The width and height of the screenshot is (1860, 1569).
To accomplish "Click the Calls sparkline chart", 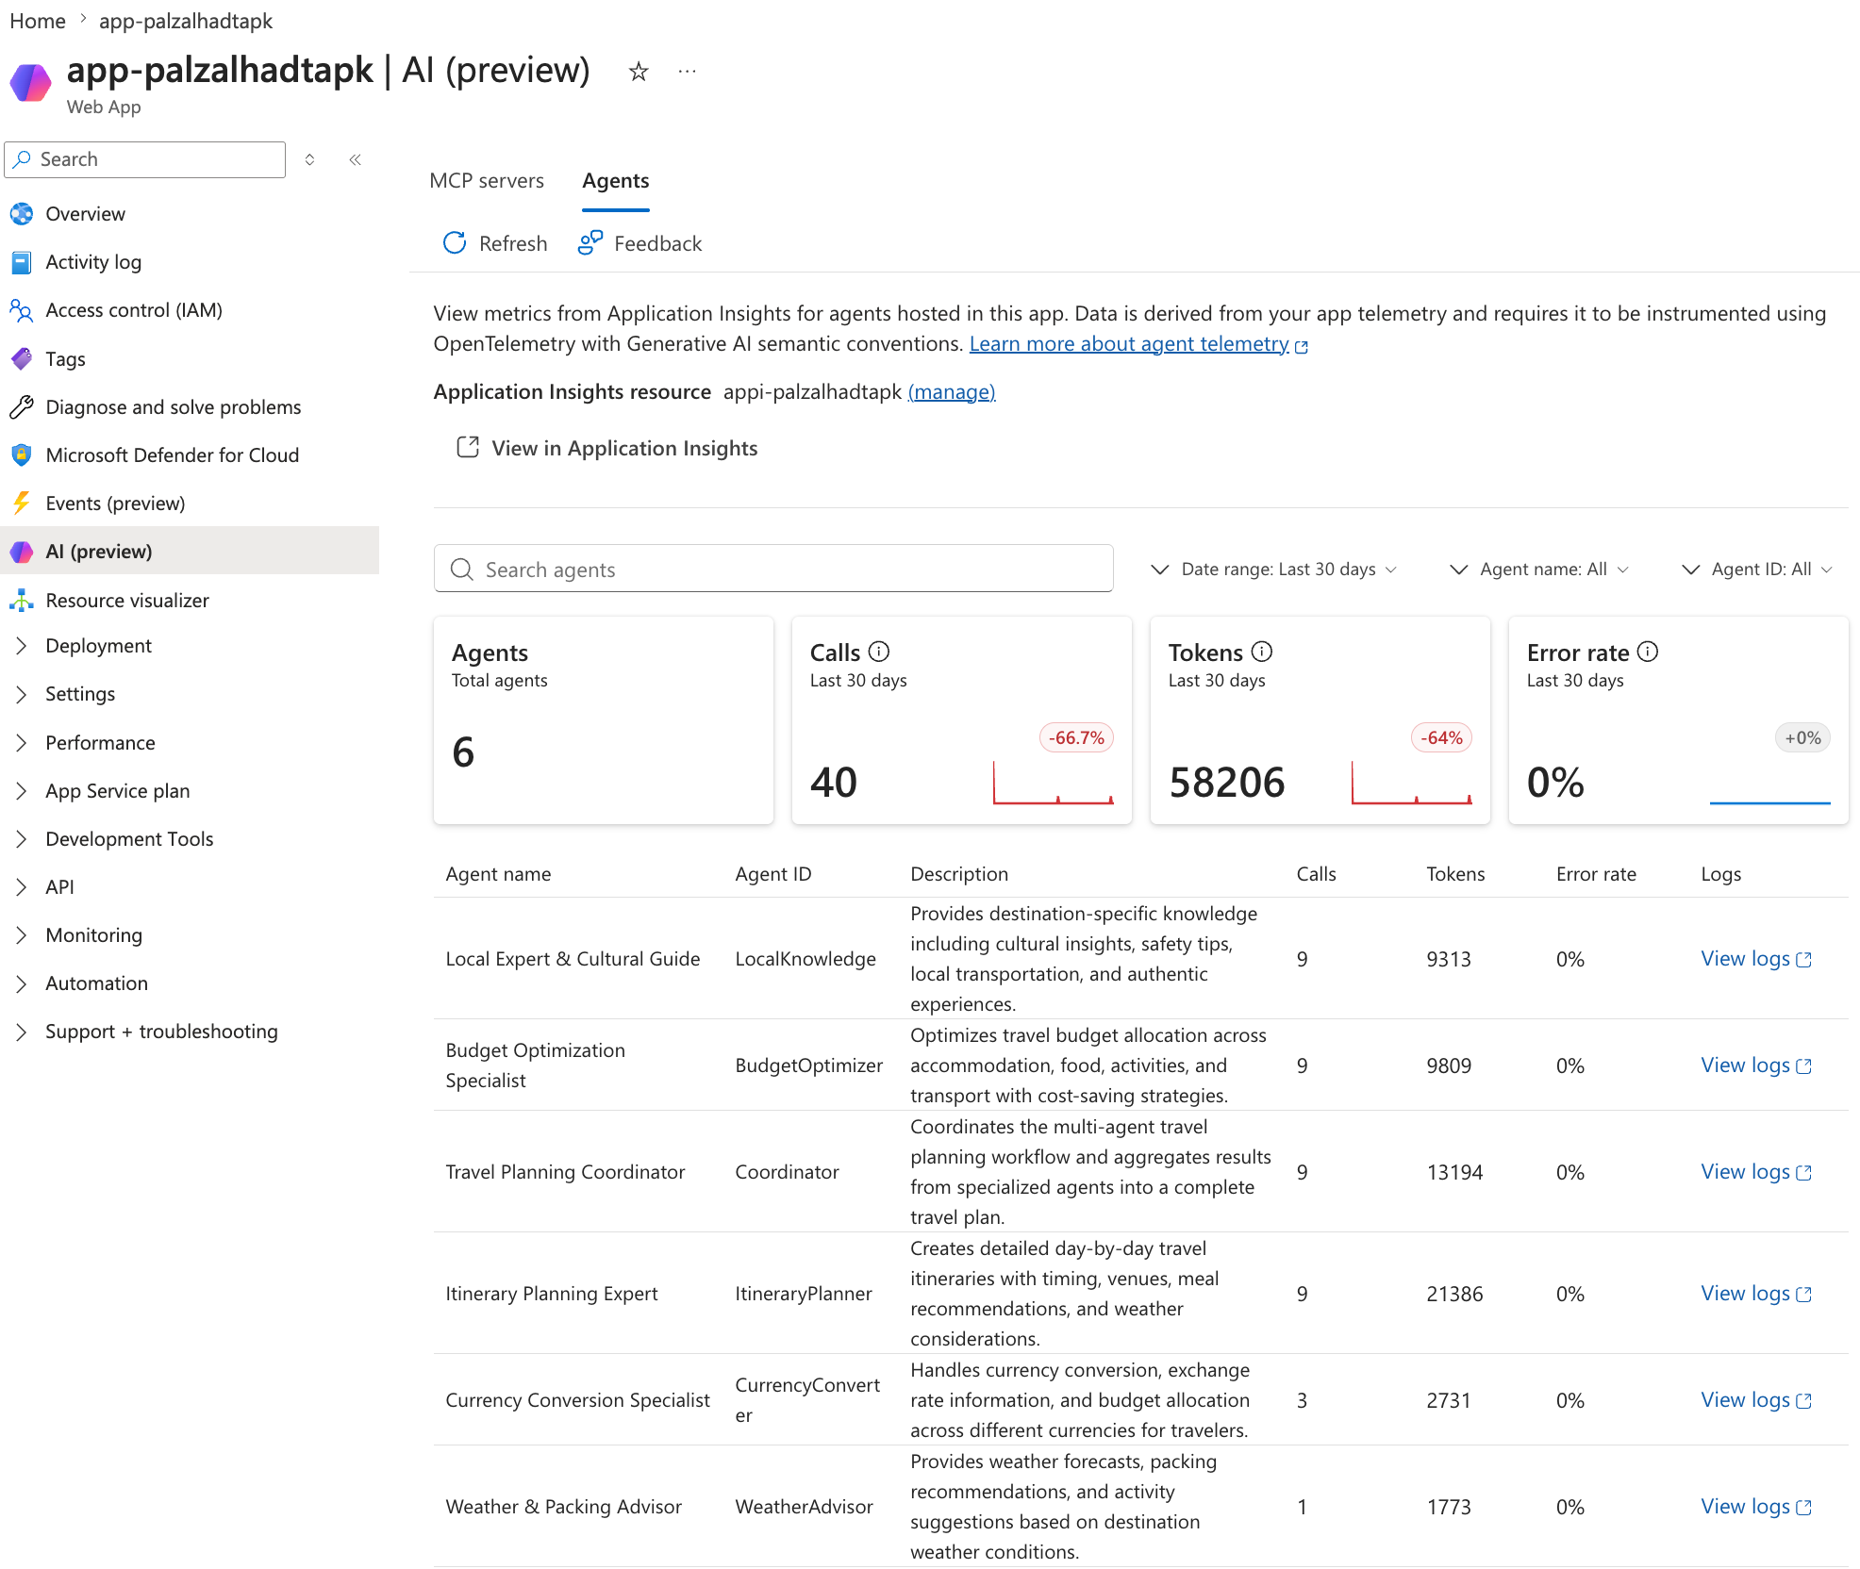I will tap(1054, 783).
